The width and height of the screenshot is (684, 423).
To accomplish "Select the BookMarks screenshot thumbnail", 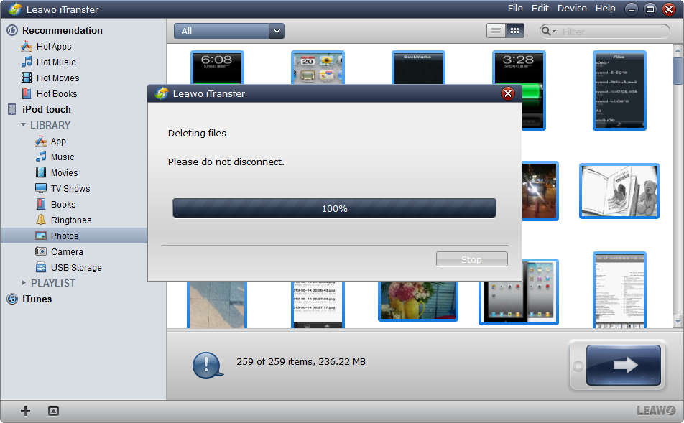I will 418,68.
